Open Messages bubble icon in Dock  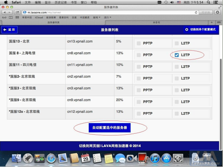click(x=120, y=158)
